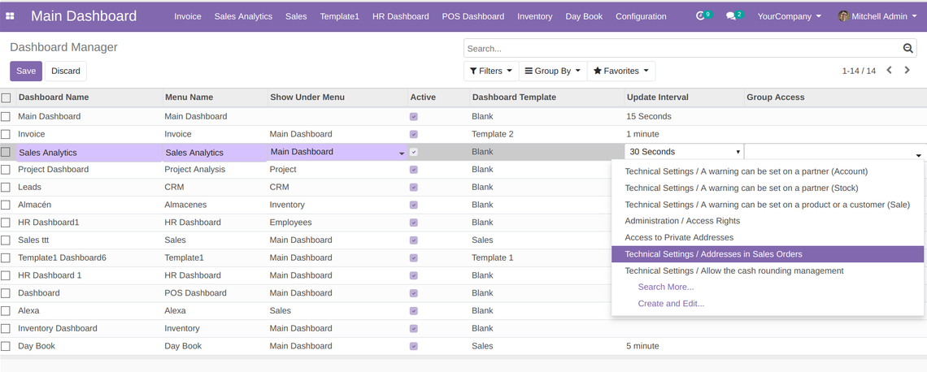Screen dimensions: 927x372
Task: Open the 30 Seconds update interval dropdown
Action: pyautogui.click(x=684, y=152)
